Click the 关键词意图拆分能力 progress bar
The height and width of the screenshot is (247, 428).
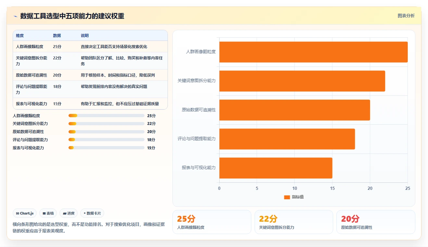[107, 124]
